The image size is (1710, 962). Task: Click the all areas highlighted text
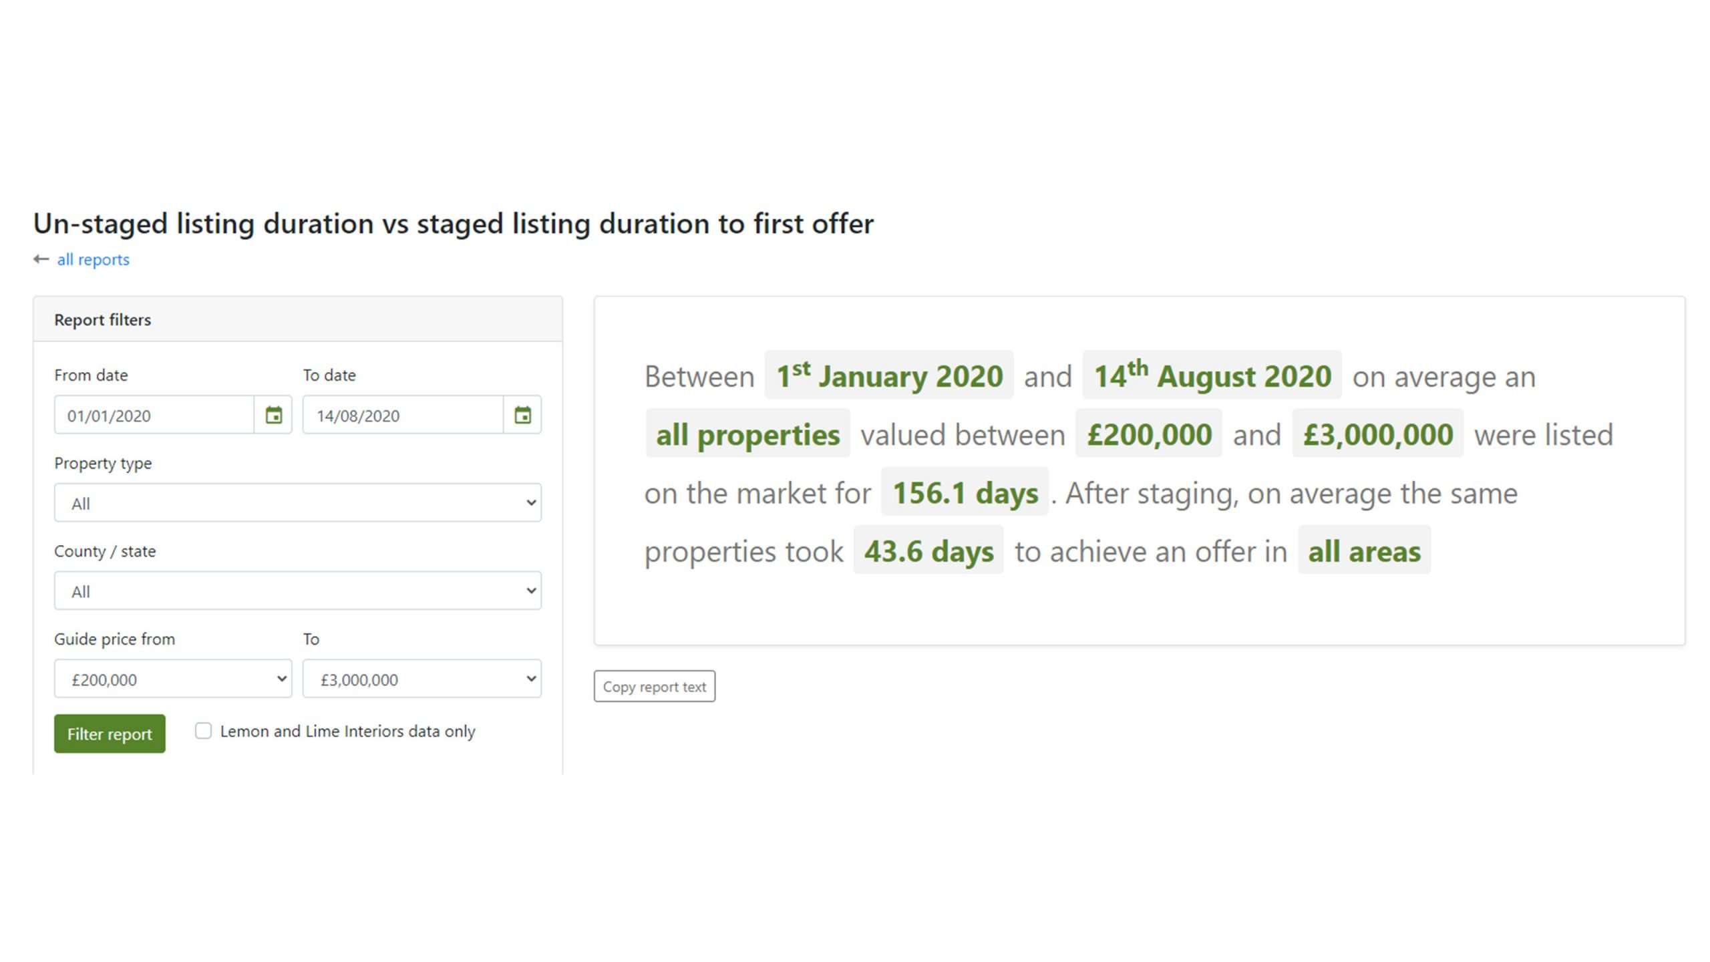click(x=1365, y=550)
